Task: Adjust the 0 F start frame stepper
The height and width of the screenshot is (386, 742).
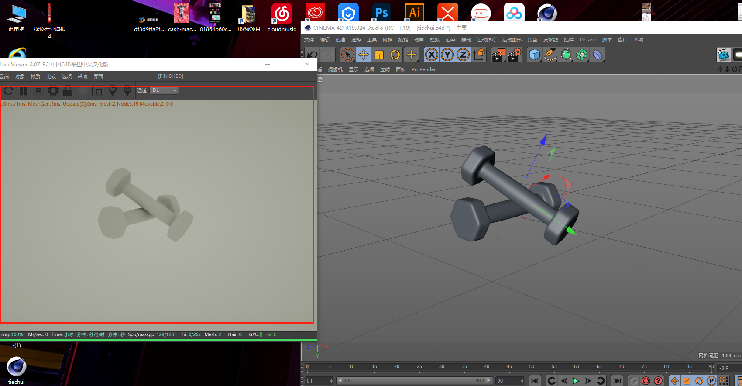Action: pyautogui.click(x=331, y=381)
